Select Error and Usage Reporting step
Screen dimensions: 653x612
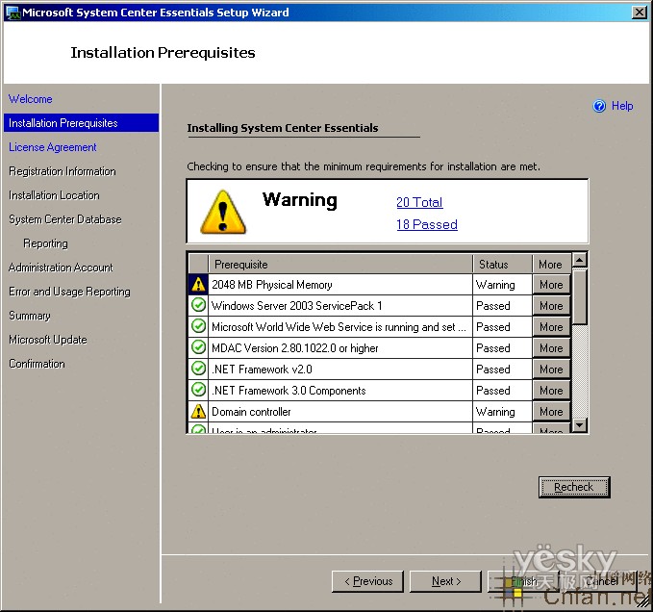(69, 292)
